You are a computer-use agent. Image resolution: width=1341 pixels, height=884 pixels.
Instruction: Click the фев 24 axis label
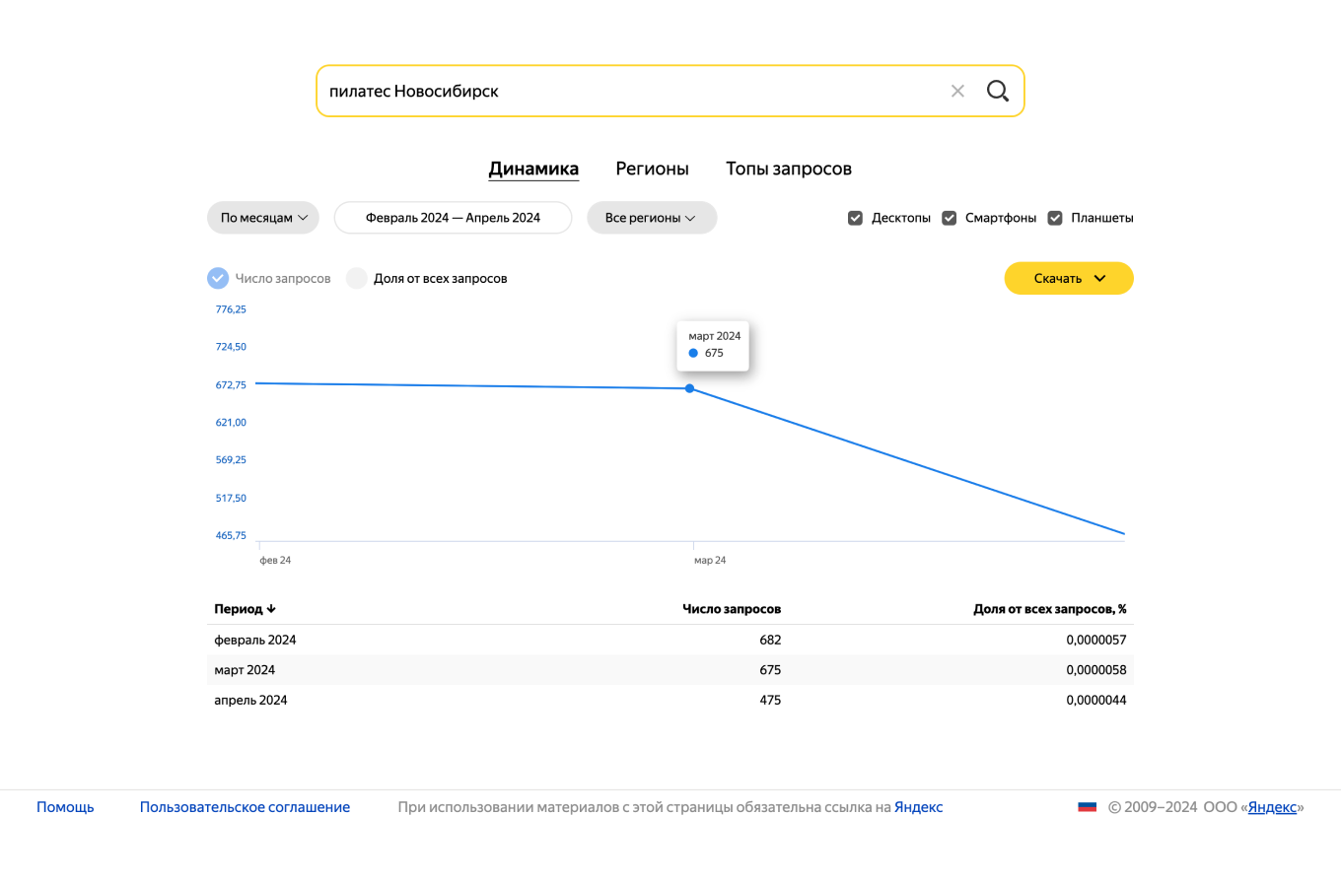point(275,560)
